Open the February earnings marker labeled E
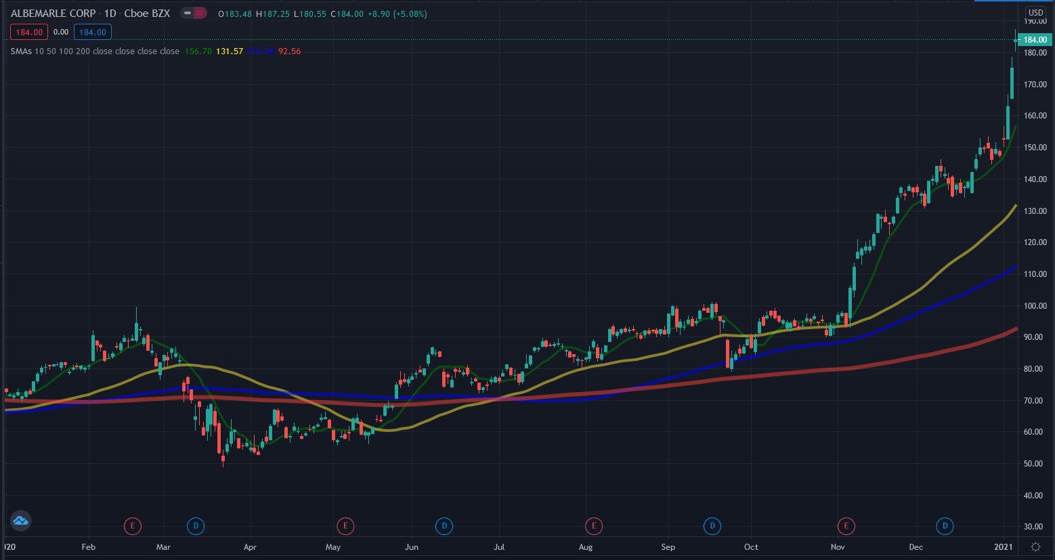The width and height of the screenshot is (1055, 560). 132,525
